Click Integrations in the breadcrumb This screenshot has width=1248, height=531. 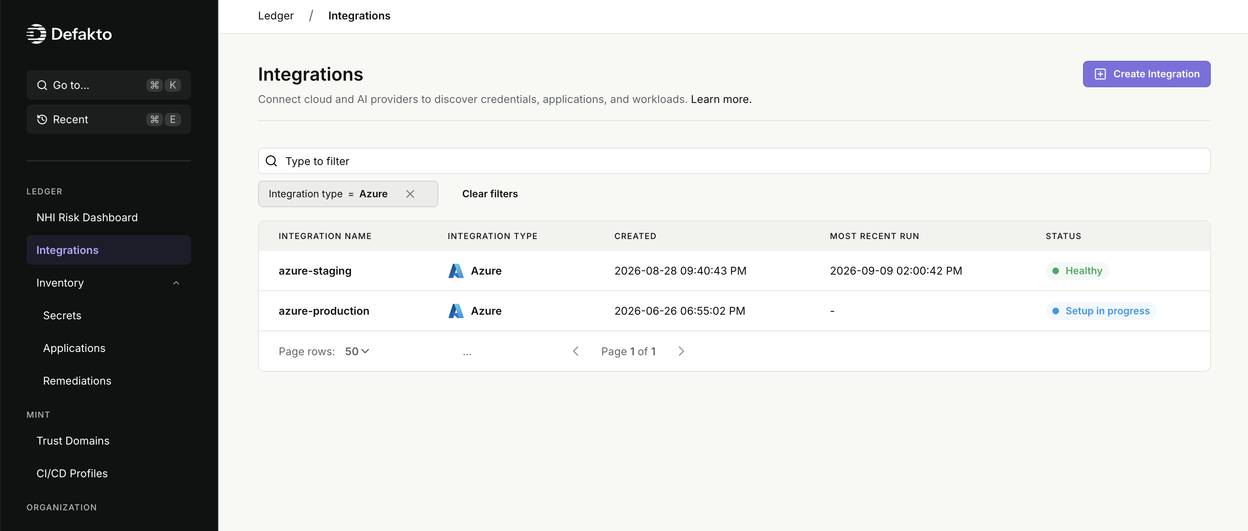tap(359, 15)
